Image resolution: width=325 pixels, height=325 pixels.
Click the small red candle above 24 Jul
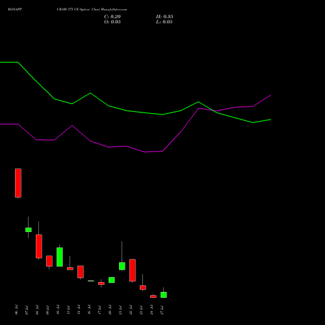click(153, 296)
